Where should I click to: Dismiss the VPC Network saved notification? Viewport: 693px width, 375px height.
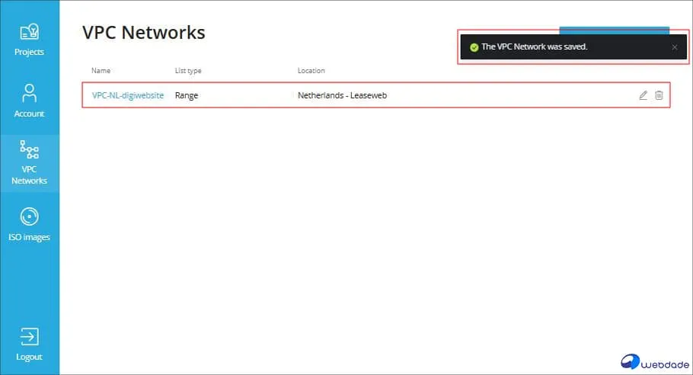coord(674,47)
